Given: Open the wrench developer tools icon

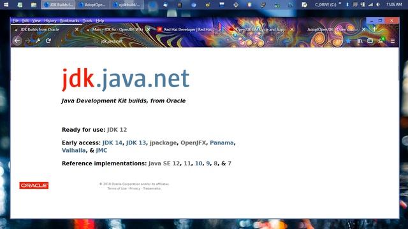Looking at the screenshot, I should [38, 41].
